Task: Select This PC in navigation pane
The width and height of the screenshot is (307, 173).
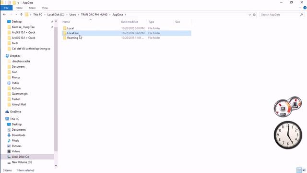Action: [x=14, y=119]
